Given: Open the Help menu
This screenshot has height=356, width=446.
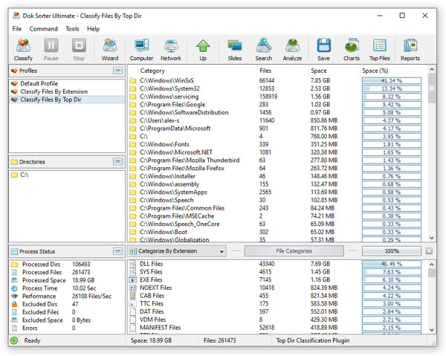Looking at the screenshot, I should click(x=94, y=29).
